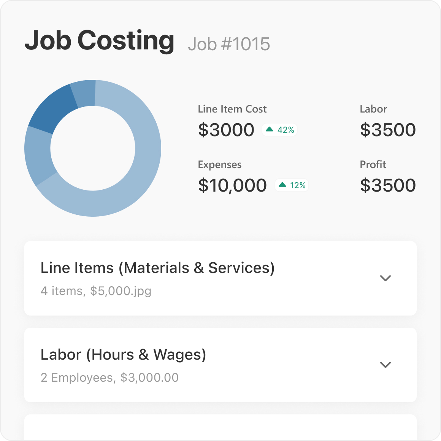Select the $3500 amount under Profit
441x441 pixels.
click(388, 186)
